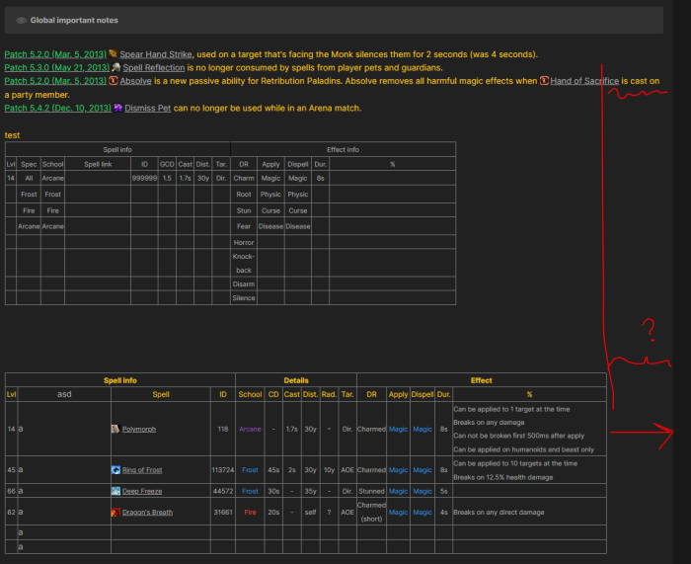Click the Ring of Frost icon
The height and width of the screenshot is (564, 691).
tap(115, 470)
